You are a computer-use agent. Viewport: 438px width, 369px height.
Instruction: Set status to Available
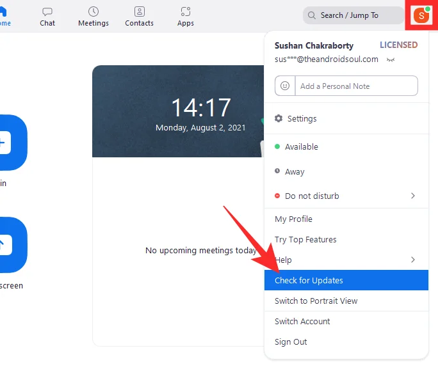coord(301,146)
